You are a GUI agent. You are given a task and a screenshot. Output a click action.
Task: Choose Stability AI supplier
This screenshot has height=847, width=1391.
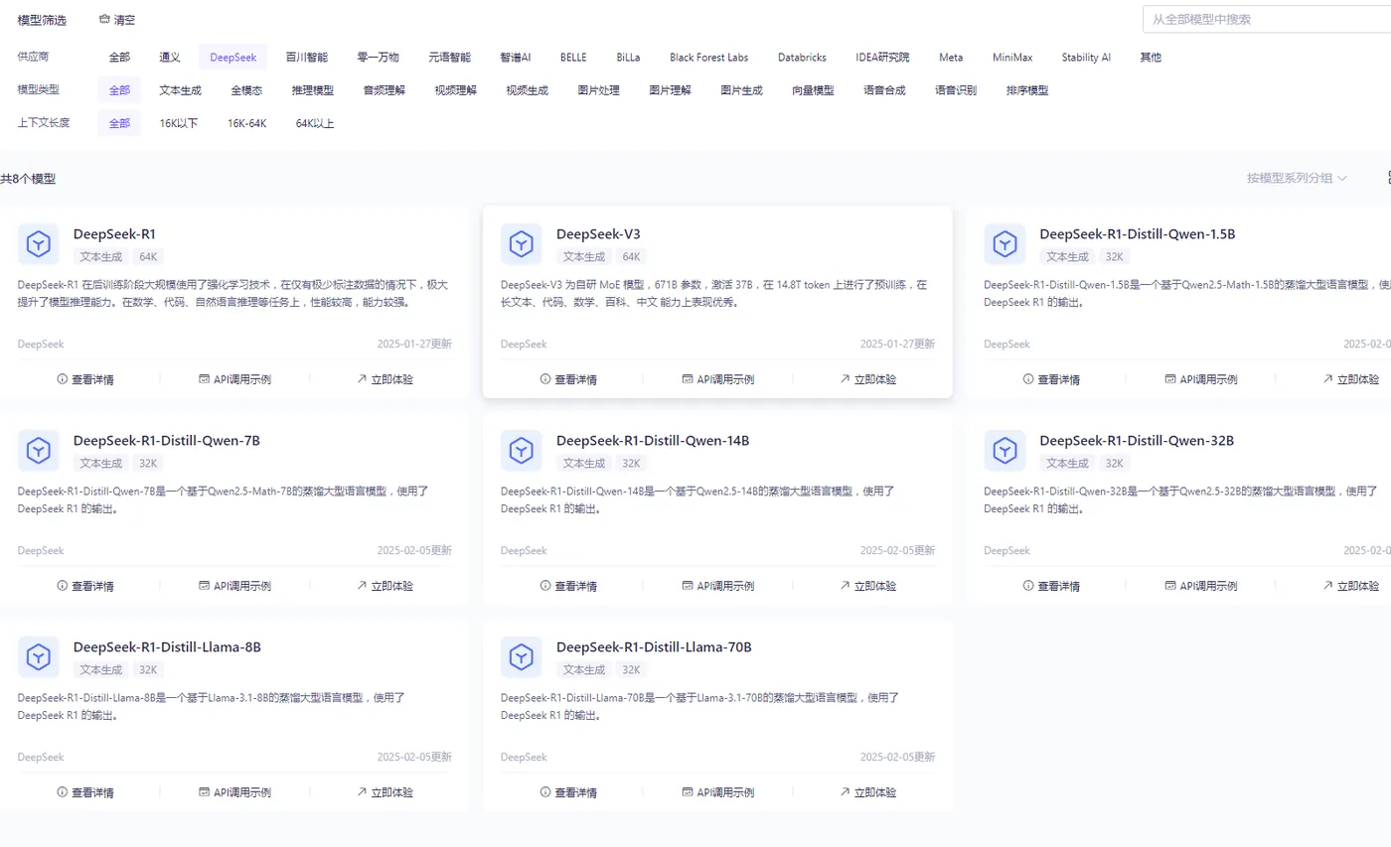click(1086, 58)
